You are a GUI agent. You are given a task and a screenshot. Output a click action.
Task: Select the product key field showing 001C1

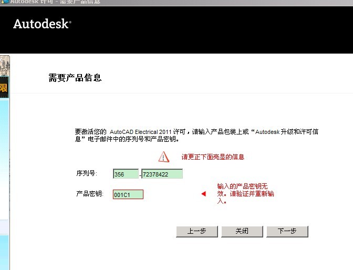pos(128,194)
